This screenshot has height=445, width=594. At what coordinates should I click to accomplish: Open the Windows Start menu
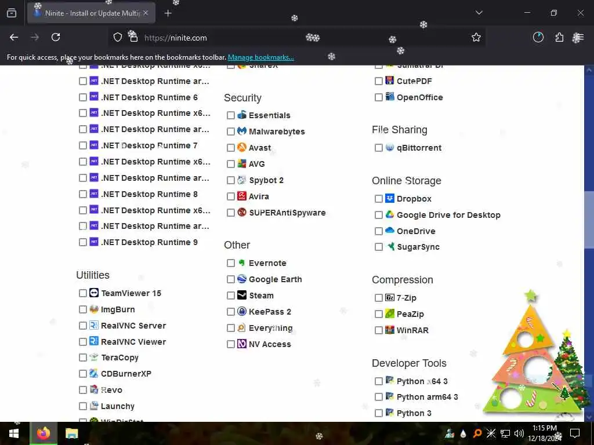(14, 433)
